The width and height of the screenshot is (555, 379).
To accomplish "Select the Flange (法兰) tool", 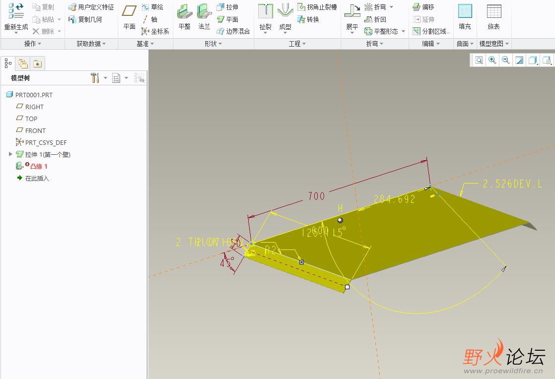I will pyautogui.click(x=204, y=12).
